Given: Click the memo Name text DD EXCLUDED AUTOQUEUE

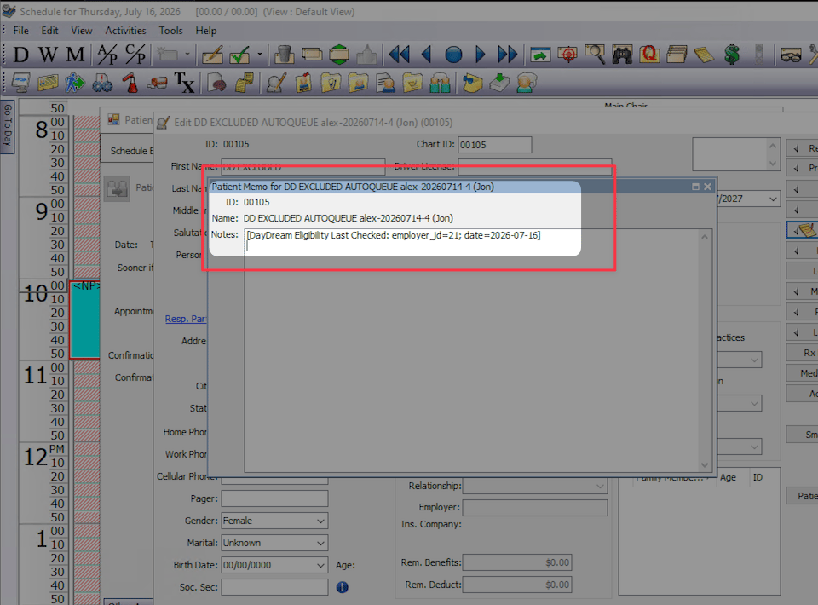Looking at the screenshot, I should coord(348,218).
